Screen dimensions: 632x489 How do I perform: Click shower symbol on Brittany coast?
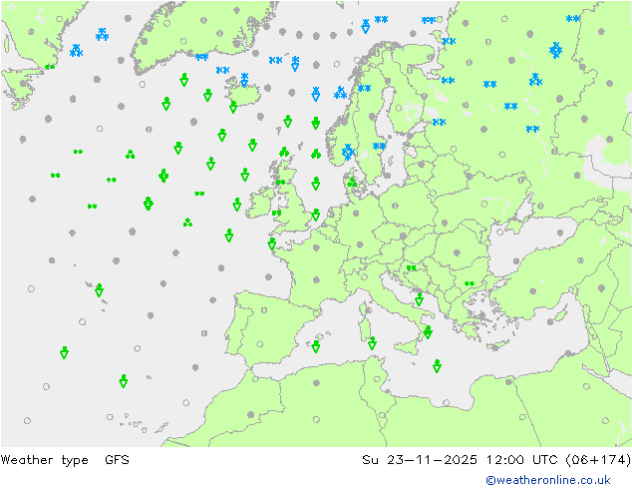pos(272,244)
